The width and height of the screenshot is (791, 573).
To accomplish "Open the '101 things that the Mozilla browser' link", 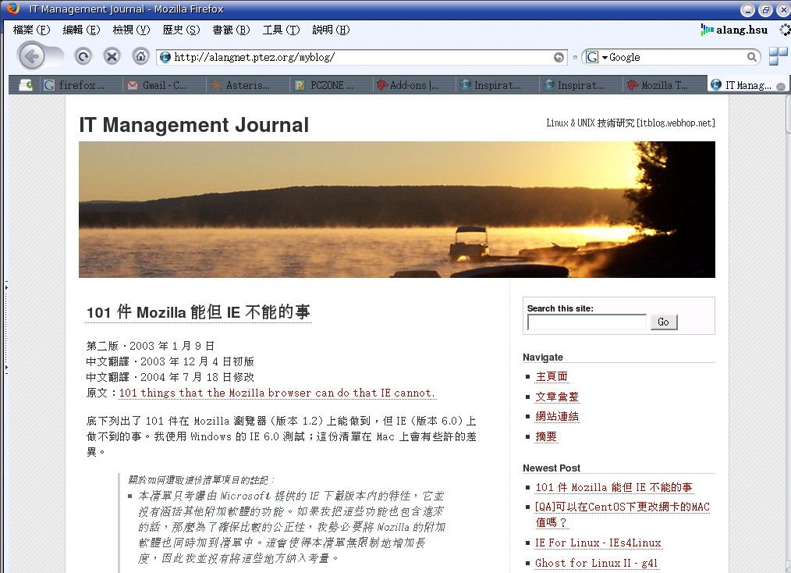I will pos(277,393).
